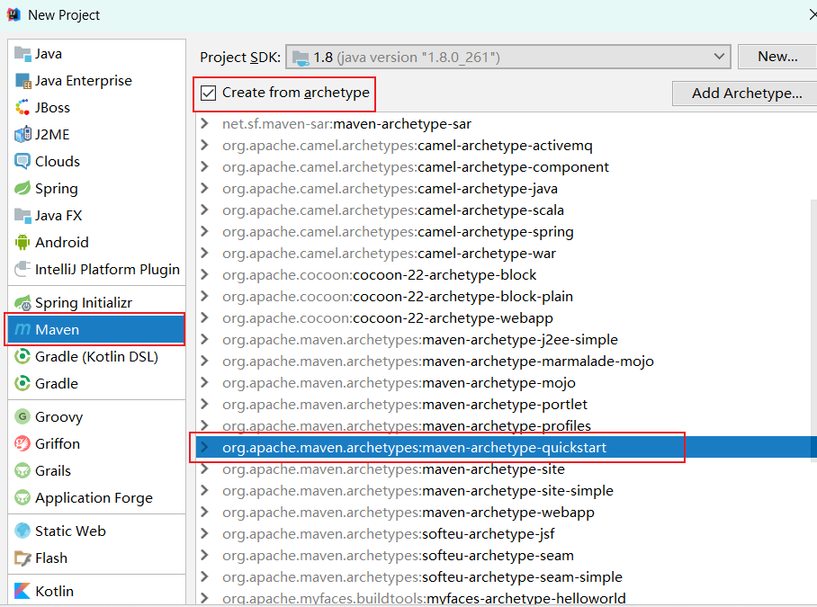Click the Flash icon
Viewport: 817px width, 607px height.
click(x=22, y=558)
